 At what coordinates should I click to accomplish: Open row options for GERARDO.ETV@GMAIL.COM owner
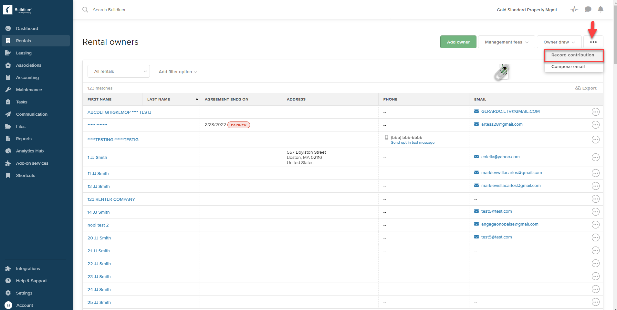595,112
